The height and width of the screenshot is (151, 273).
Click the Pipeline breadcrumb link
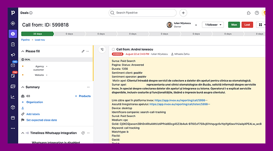25,40
